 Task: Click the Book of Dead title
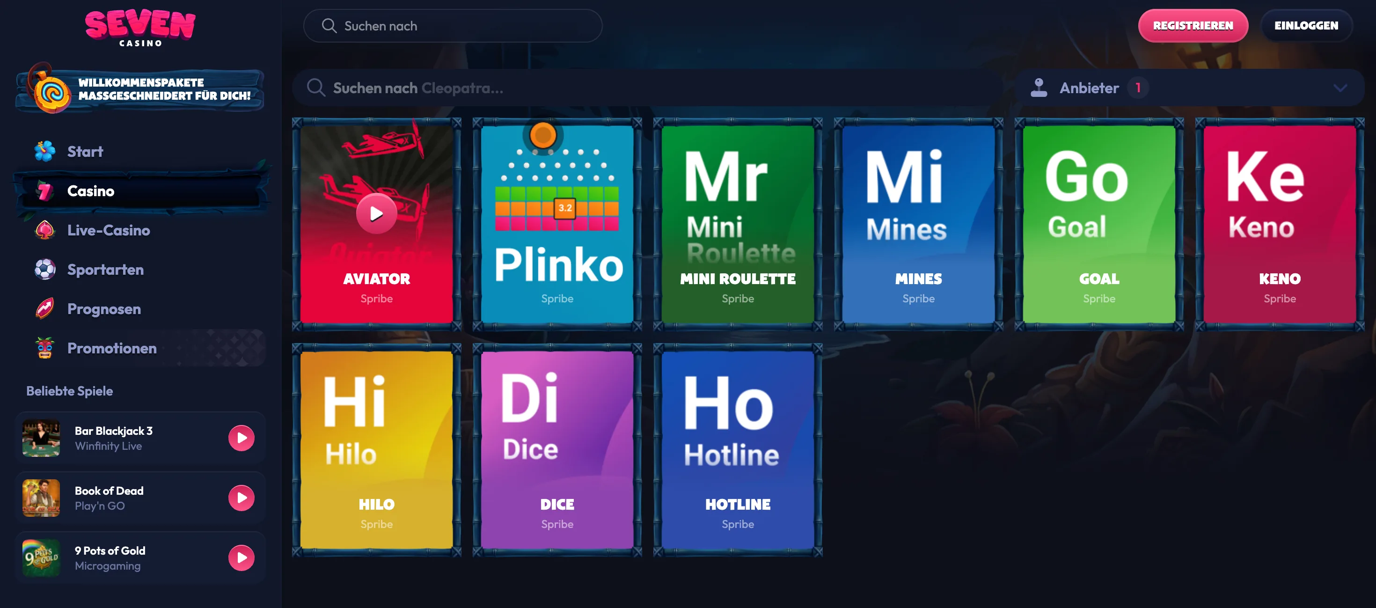[x=109, y=491]
